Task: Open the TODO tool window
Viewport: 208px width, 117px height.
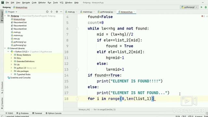Action: point(9,113)
